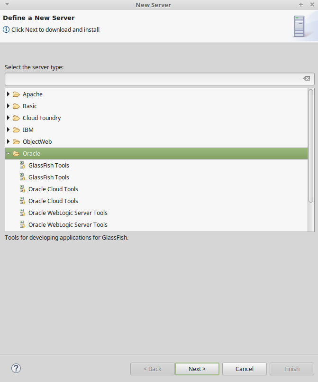Select the highlighted Oracle tree row
This screenshot has width=318, height=382.
[x=156, y=153]
